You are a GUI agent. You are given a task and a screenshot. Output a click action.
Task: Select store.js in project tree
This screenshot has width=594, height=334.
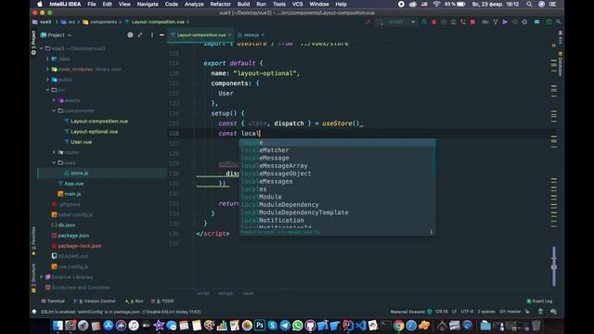point(79,173)
